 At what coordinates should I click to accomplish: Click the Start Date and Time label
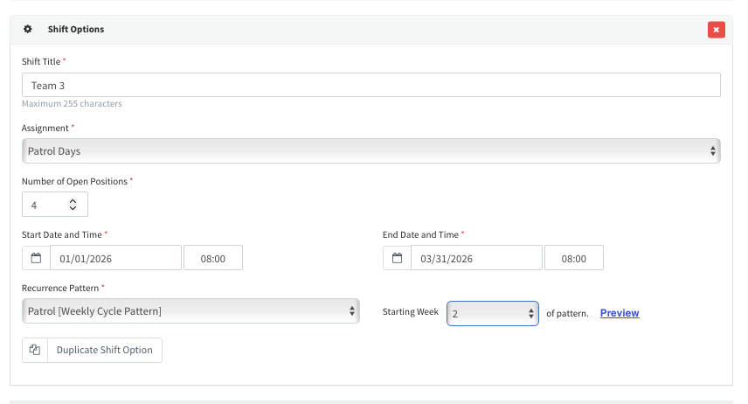tap(62, 234)
